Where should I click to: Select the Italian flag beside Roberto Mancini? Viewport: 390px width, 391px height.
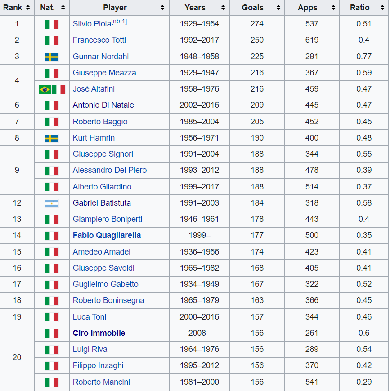click(51, 382)
